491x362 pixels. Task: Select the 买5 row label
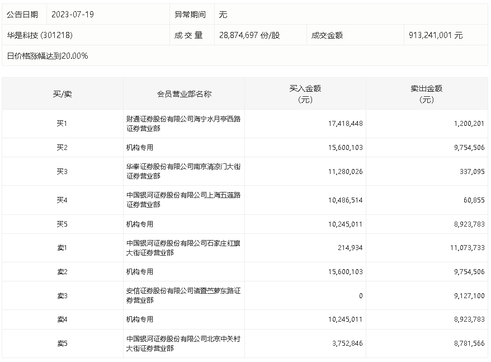[x=62, y=224]
